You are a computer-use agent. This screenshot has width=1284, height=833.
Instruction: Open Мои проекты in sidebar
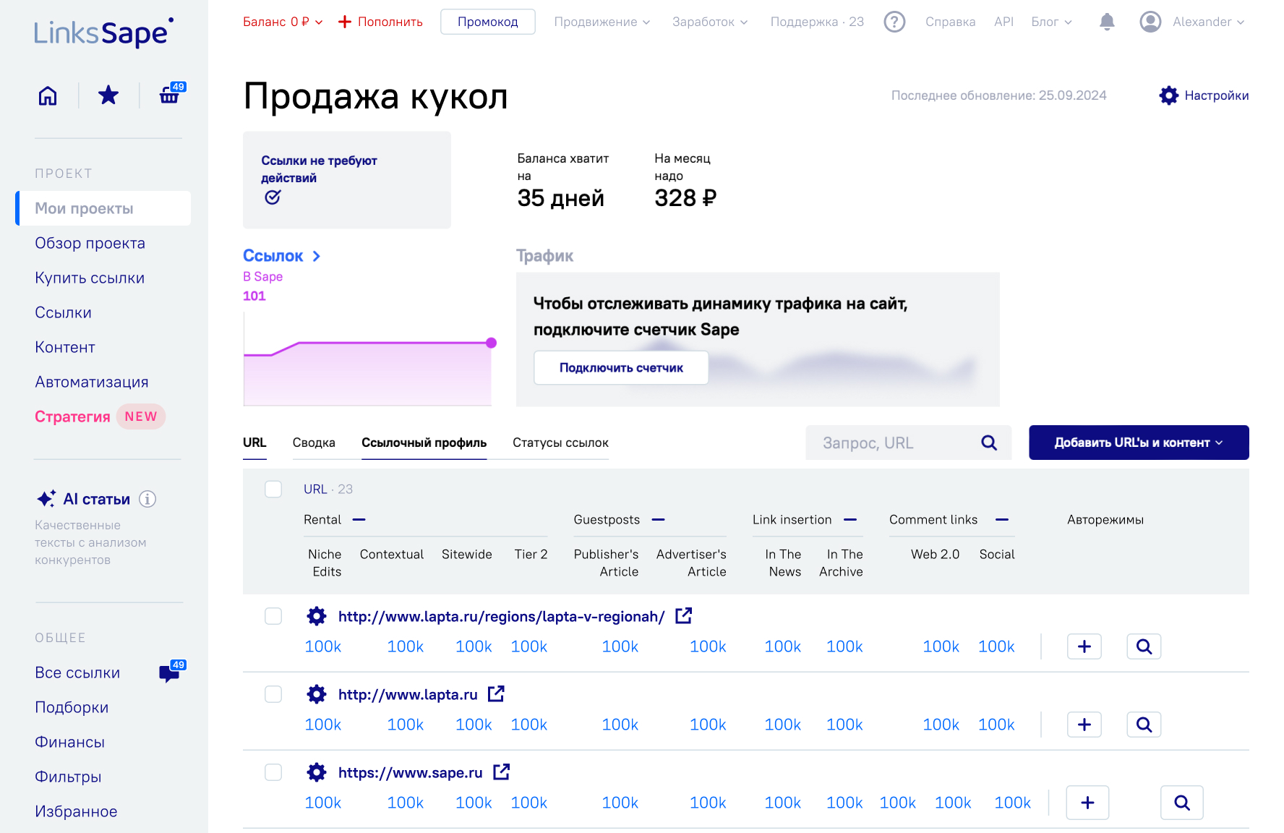point(103,208)
